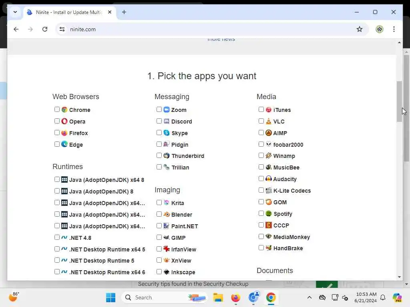Click the Thunderbird icon
410x307 pixels.
pyautogui.click(x=167, y=155)
